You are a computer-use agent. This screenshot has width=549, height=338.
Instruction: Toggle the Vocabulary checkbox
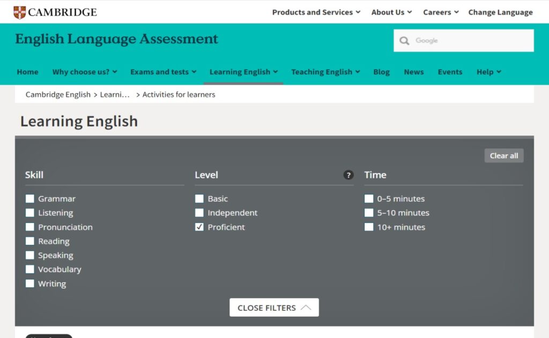[x=30, y=269]
